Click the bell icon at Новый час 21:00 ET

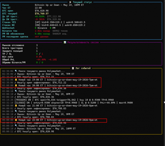click(16, 106)
